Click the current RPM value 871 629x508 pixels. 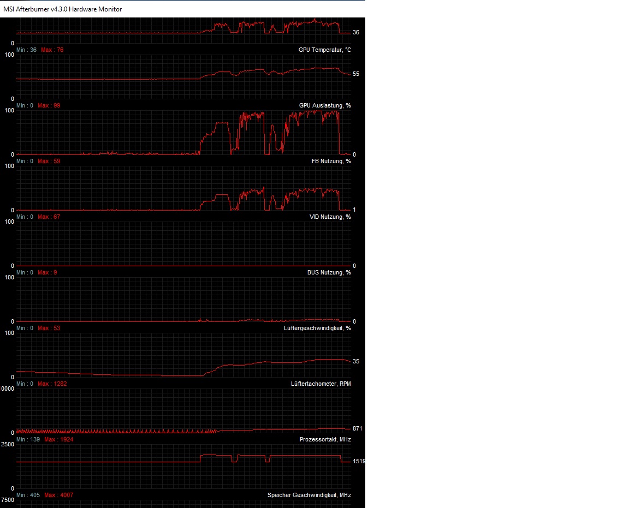pos(358,429)
